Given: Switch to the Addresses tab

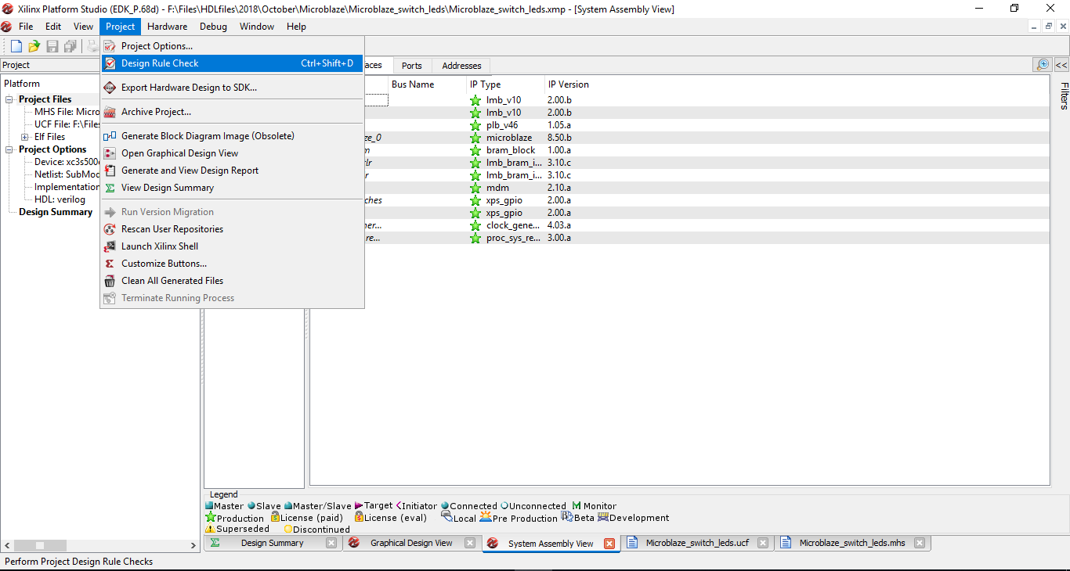Looking at the screenshot, I should 462,66.
